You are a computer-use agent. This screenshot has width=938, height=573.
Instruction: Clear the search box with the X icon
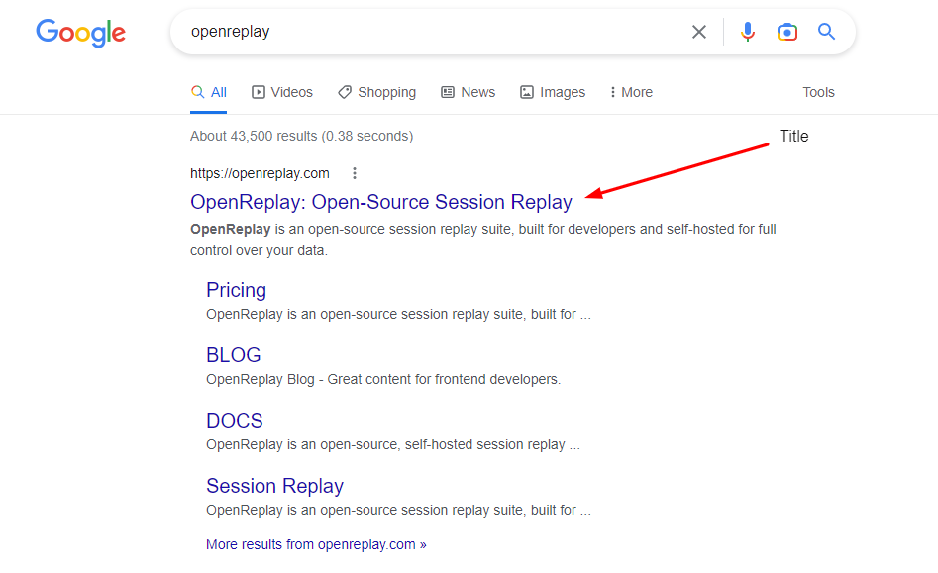click(698, 32)
